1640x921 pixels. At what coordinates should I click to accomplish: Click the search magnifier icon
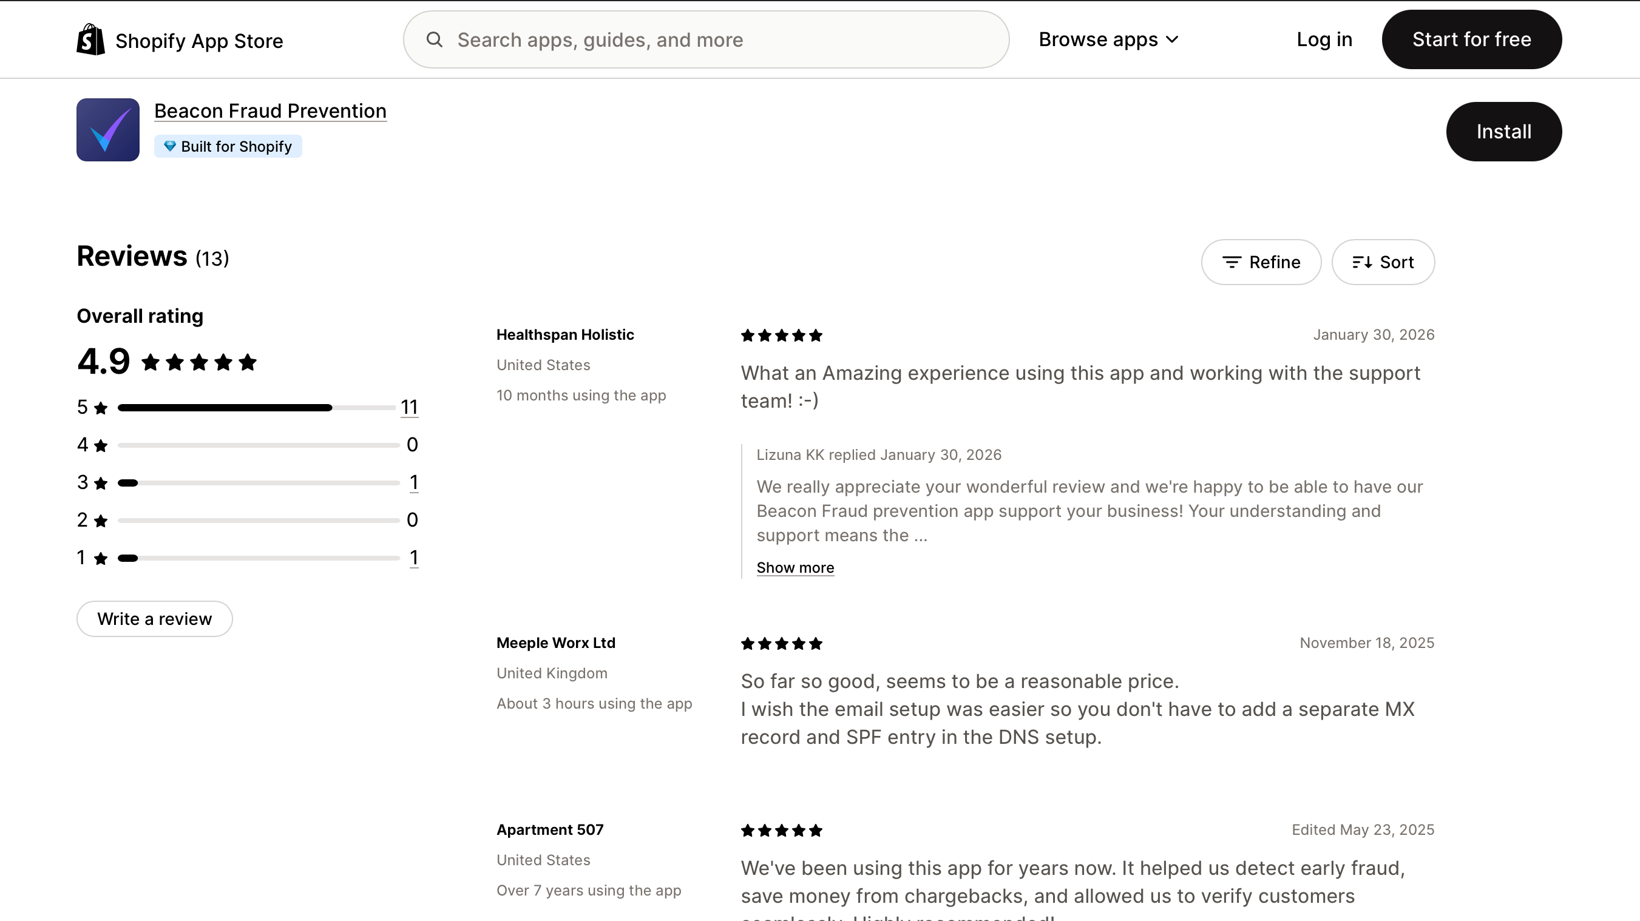coord(434,39)
